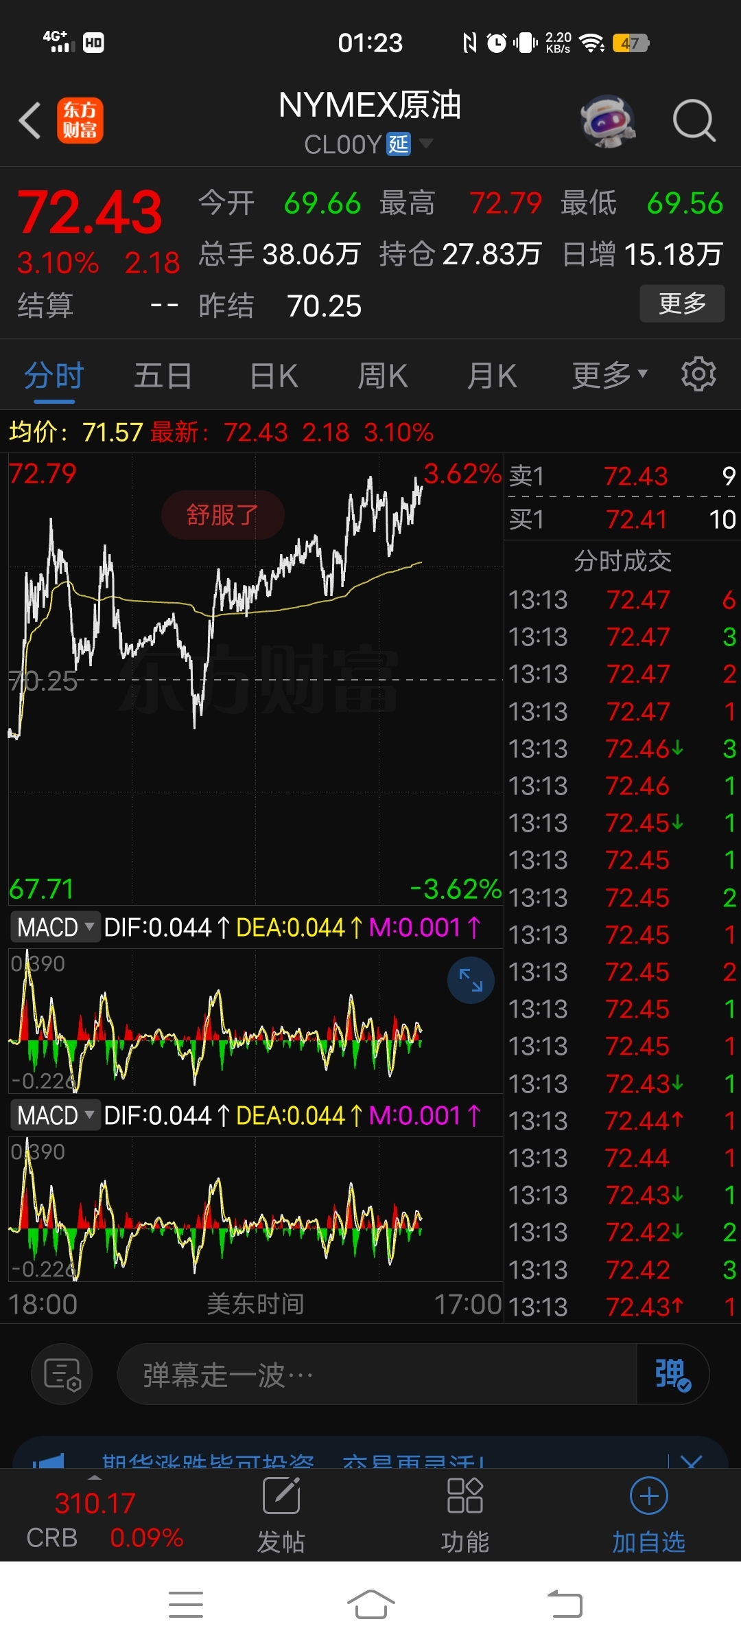Open the 功能 functions icon
Image resolution: width=741 pixels, height=1648 pixels.
[464, 1515]
